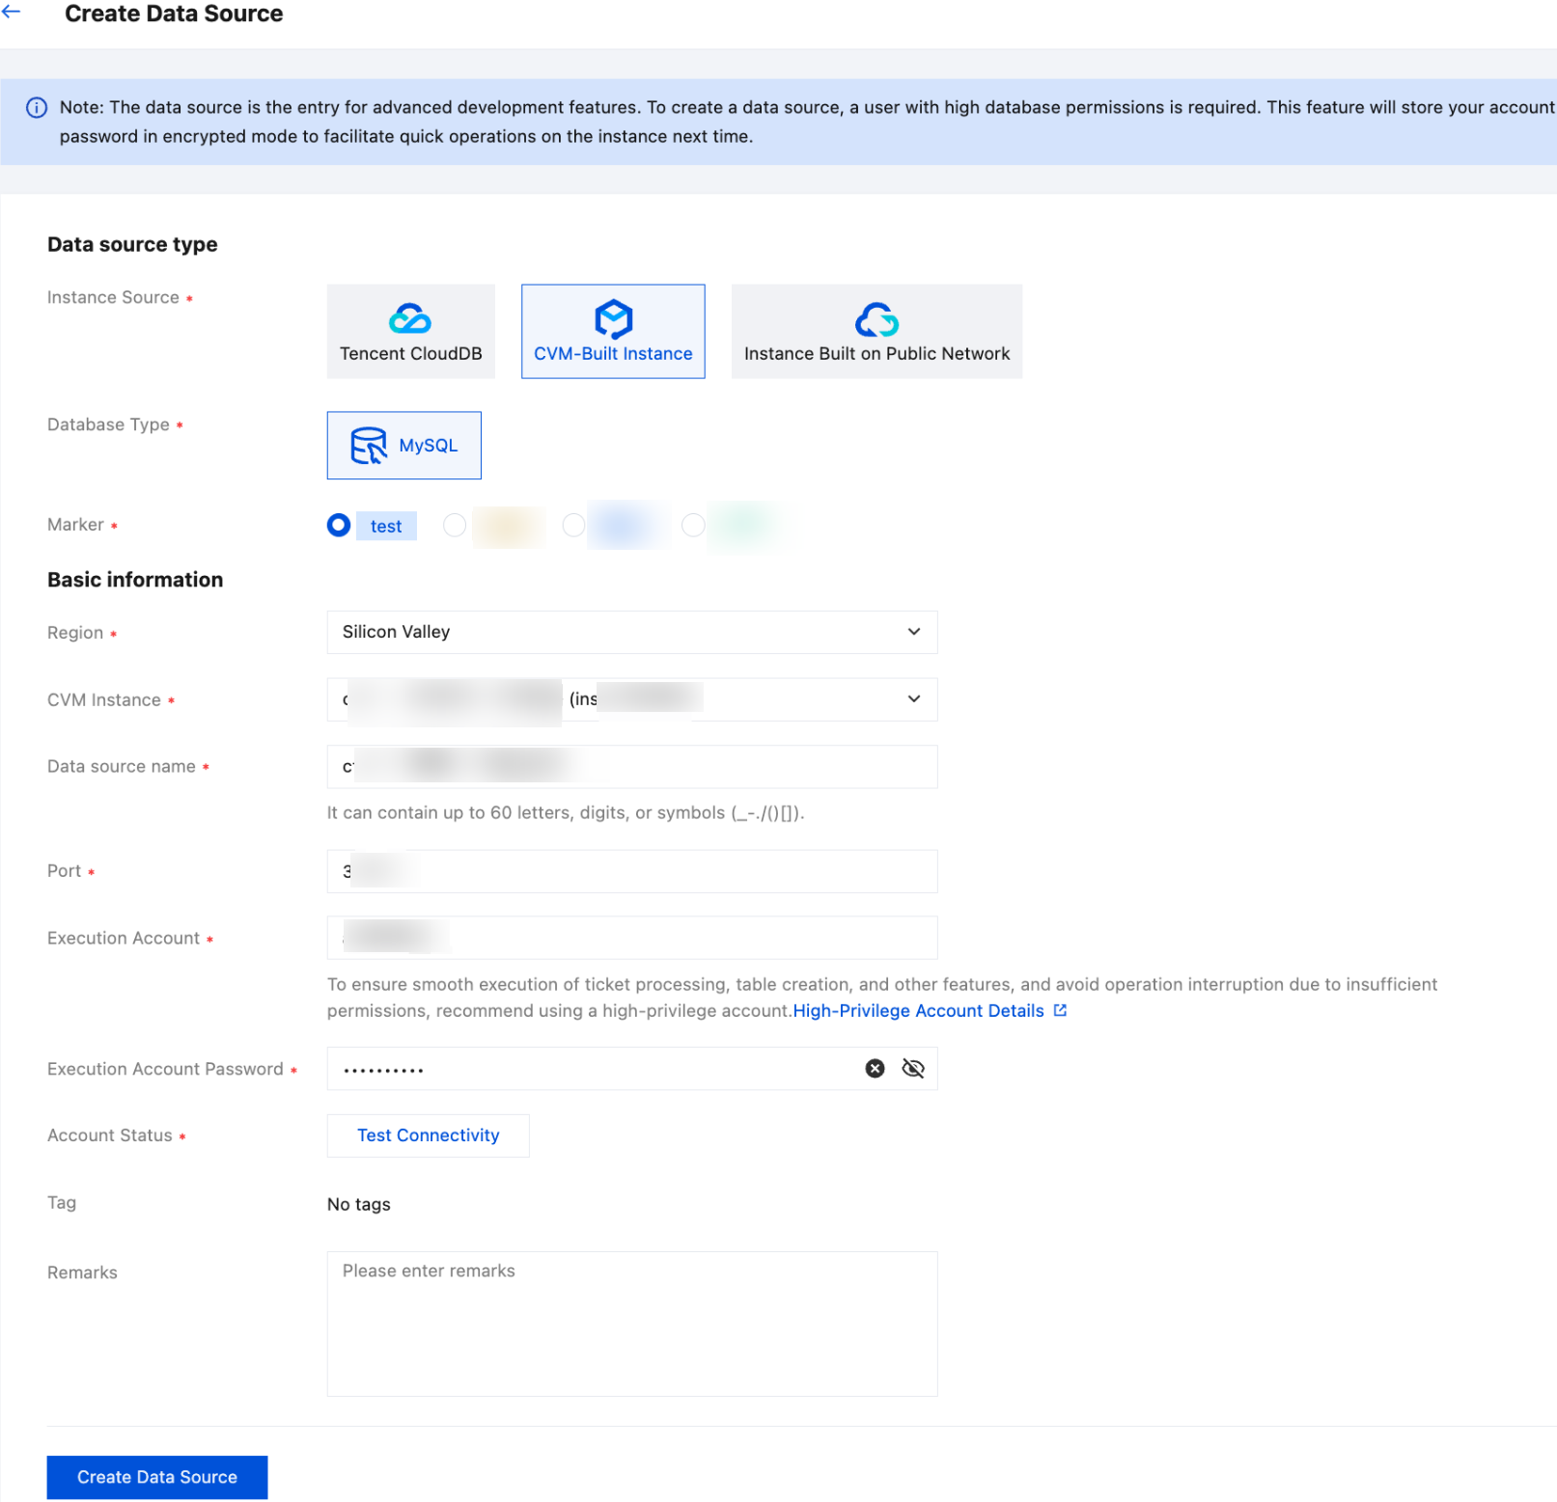This screenshot has width=1557, height=1502.
Task: Select the Tencent CloudDB instance source
Action: click(410, 331)
